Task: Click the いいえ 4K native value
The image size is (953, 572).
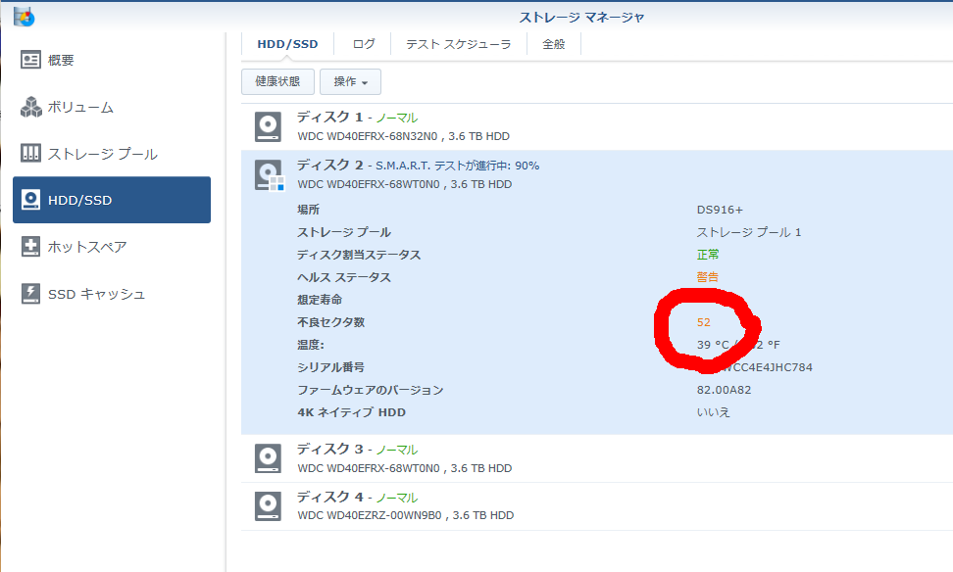Action: pos(714,412)
